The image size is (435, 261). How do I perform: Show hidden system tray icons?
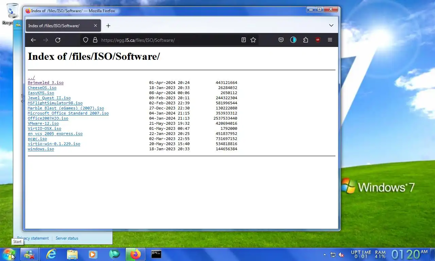[325, 255]
